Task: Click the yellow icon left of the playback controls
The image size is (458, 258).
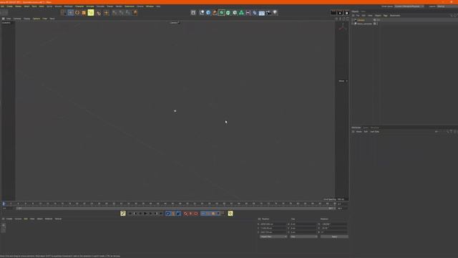Action: (123, 214)
